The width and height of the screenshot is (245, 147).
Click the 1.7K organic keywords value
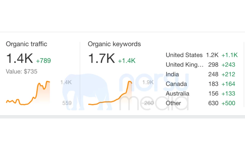point(102,58)
